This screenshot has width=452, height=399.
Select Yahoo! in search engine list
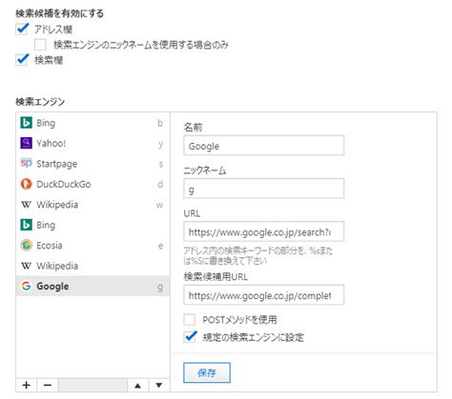coord(92,143)
